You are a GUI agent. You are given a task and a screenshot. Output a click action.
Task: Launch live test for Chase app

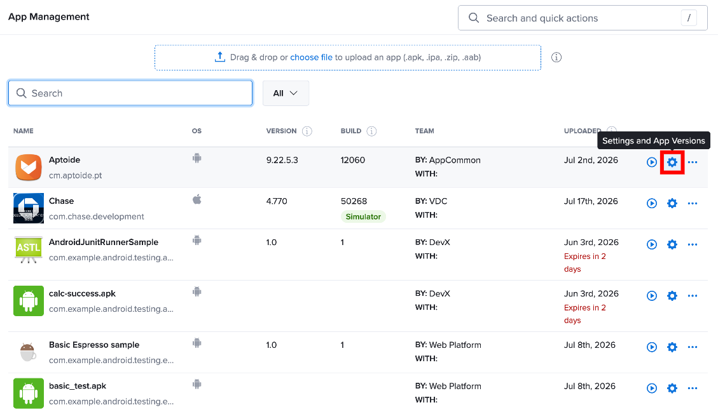[x=652, y=203]
